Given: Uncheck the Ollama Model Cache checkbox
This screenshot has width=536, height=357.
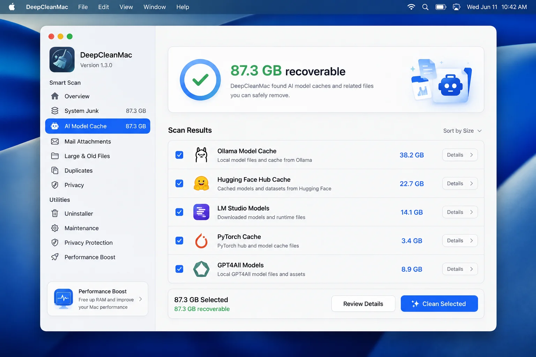Looking at the screenshot, I should point(179,155).
